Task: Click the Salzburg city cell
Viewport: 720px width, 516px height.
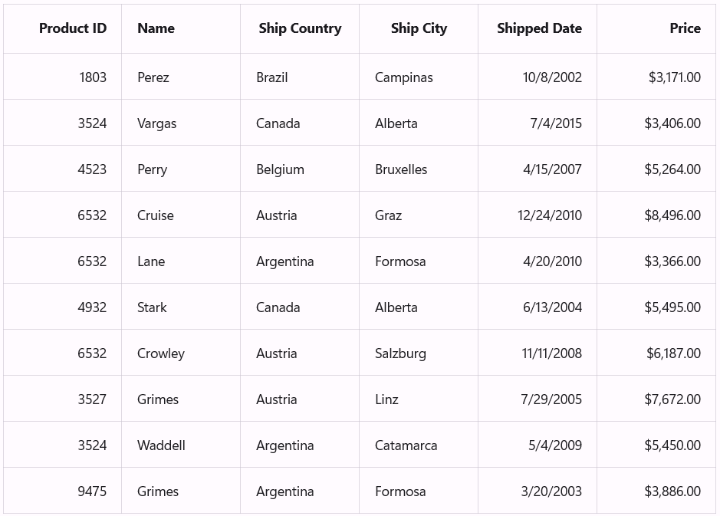Action: pos(400,353)
